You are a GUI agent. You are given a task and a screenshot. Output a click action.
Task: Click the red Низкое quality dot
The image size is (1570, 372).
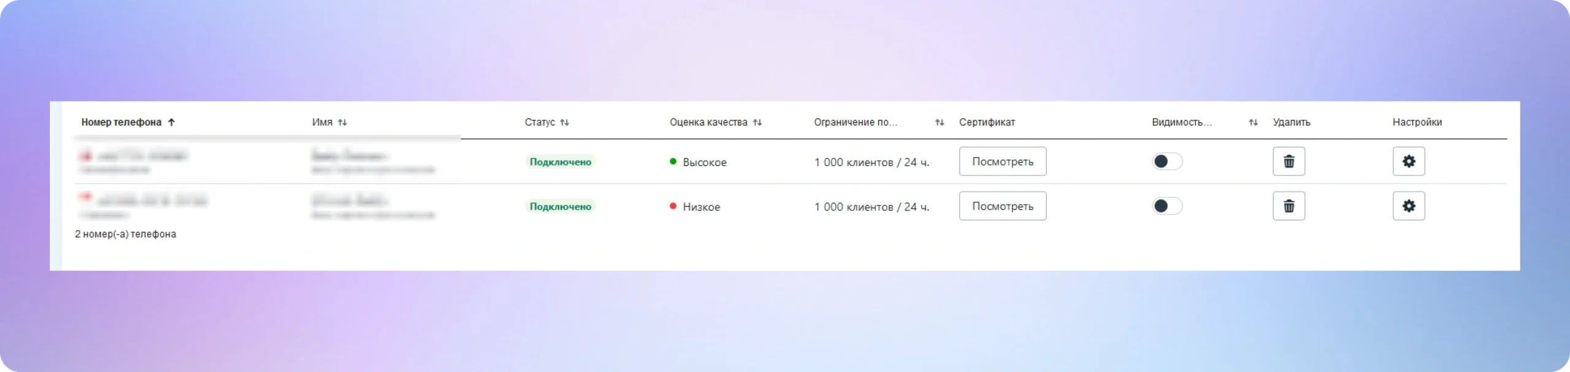(x=673, y=207)
